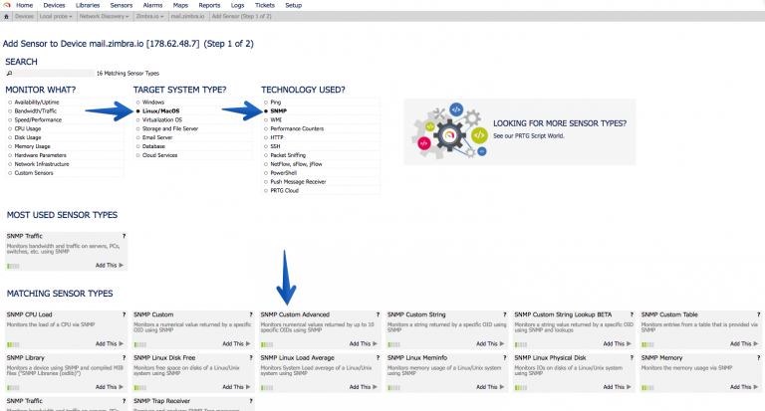Click mail.zimbra.io breadcrumb link

[x=188, y=16]
